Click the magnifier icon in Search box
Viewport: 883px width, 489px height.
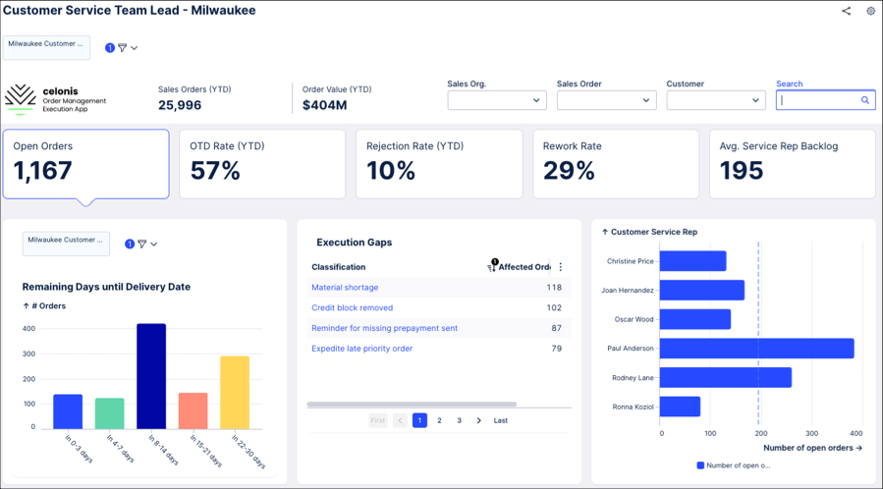865,100
